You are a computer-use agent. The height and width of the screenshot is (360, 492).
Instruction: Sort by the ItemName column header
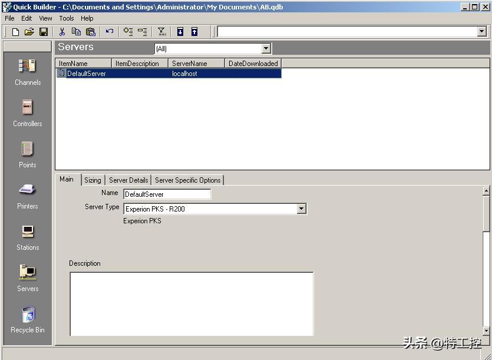[84, 64]
